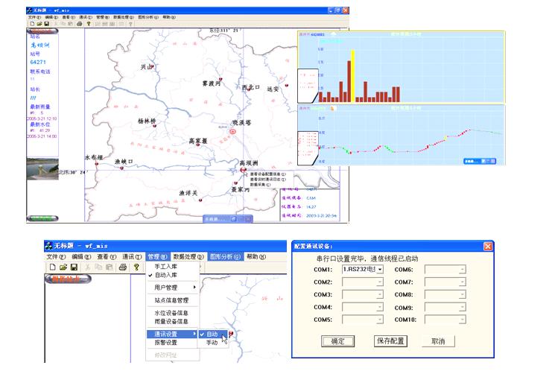Click the Save disk icon in lower toolbar
The width and height of the screenshot is (552, 380).
coord(74,267)
